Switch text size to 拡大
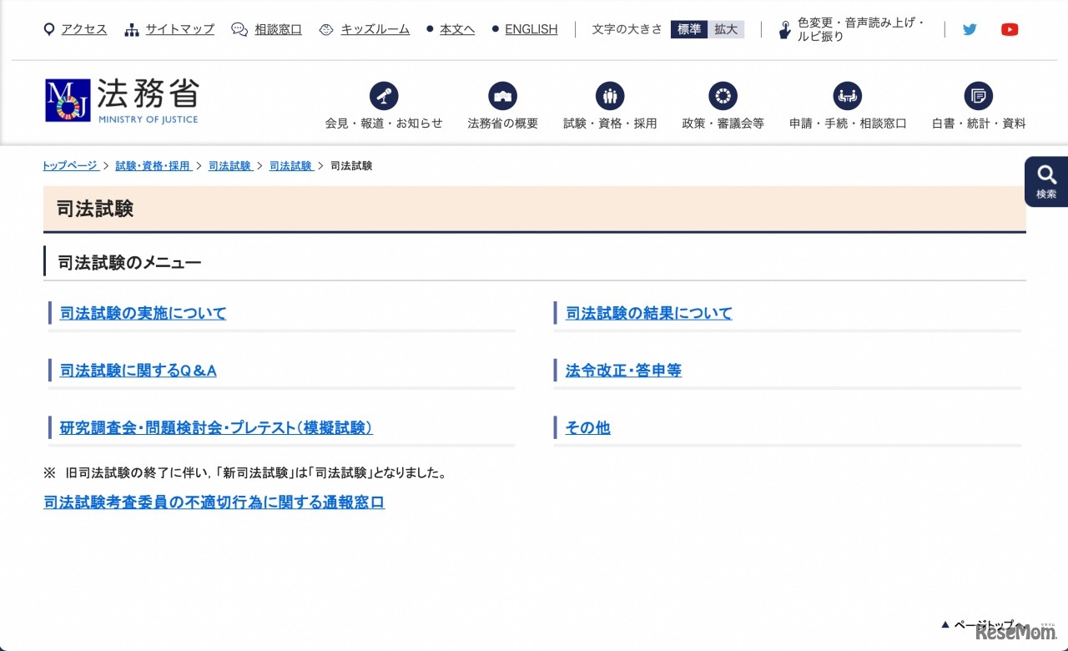This screenshot has width=1068, height=651. 726,28
